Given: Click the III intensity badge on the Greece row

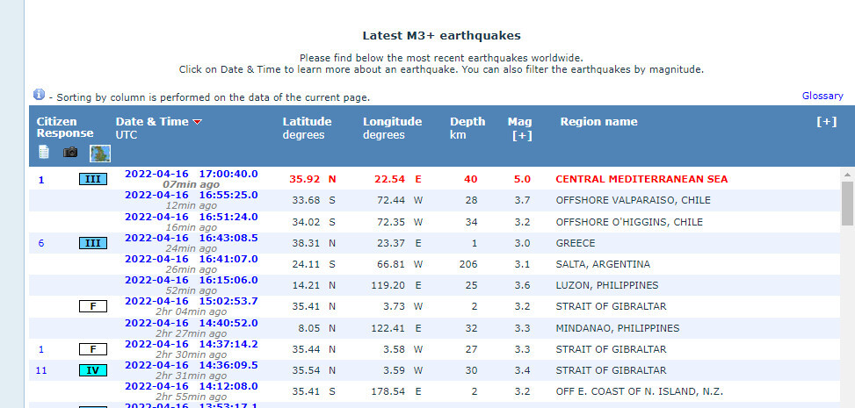Looking at the screenshot, I should 92,243.
